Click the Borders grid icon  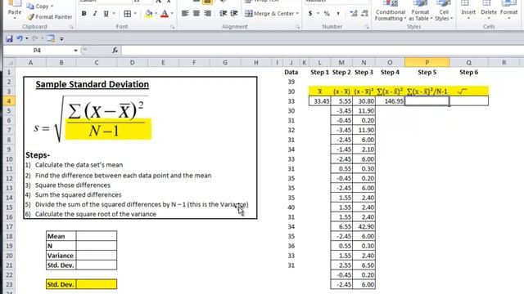[x=128, y=14]
